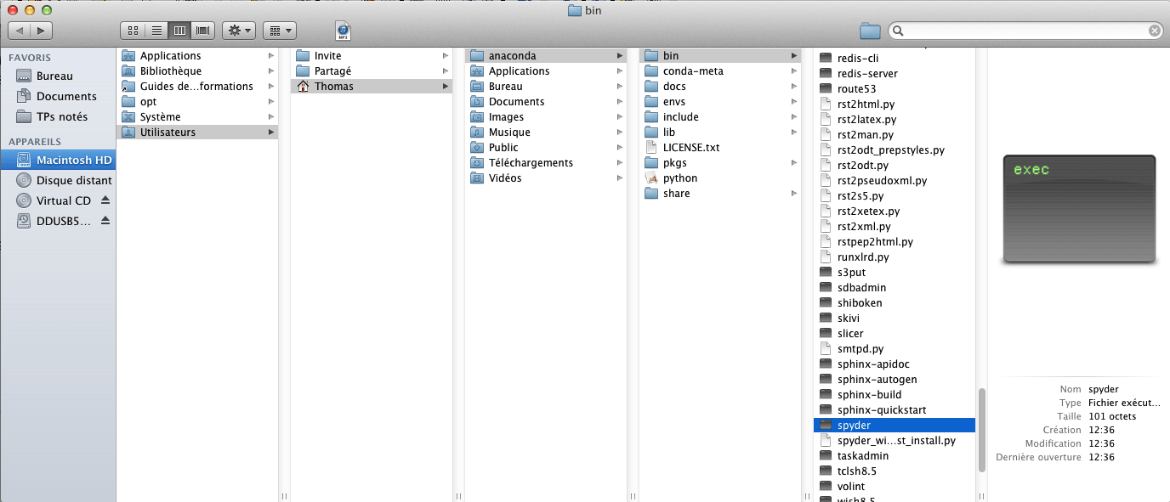Open Téléchargements folder in Thomas column
Screen dimensions: 1170x502
(x=546, y=163)
